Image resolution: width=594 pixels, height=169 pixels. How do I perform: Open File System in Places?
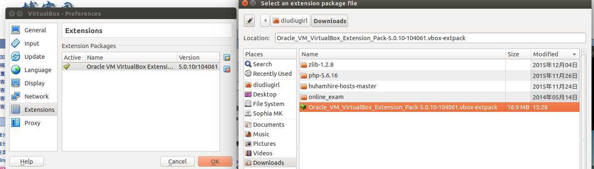(270, 104)
